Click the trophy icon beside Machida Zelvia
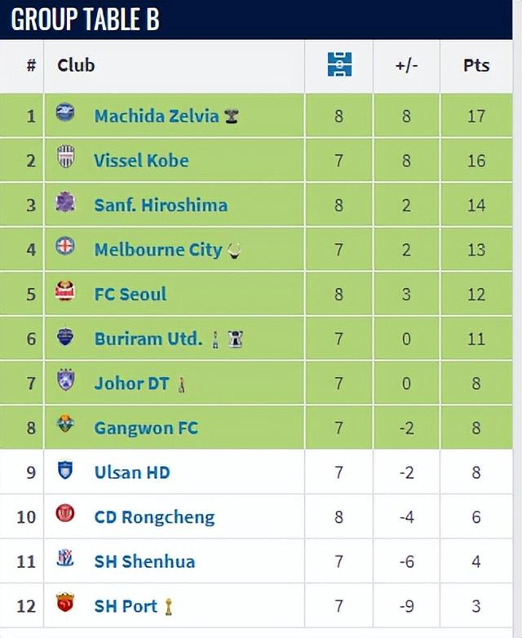The height and width of the screenshot is (638, 522). tap(232, 117)
